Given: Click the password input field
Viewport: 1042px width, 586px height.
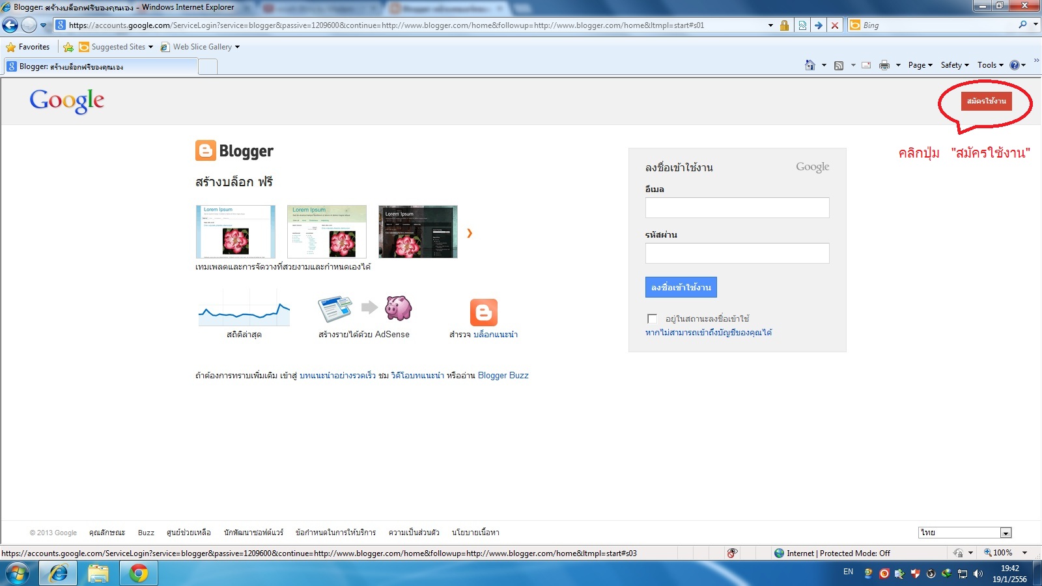Looking at the screenshot, I should [737, 253].
